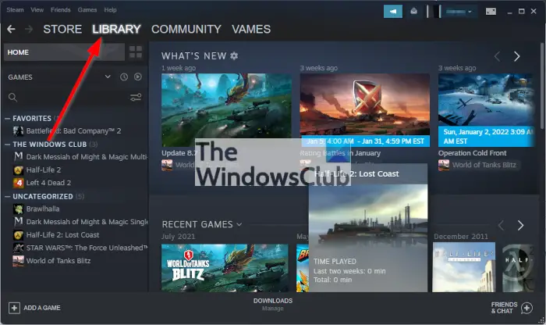
Task: Show ready to play games only
Action: 138,77
